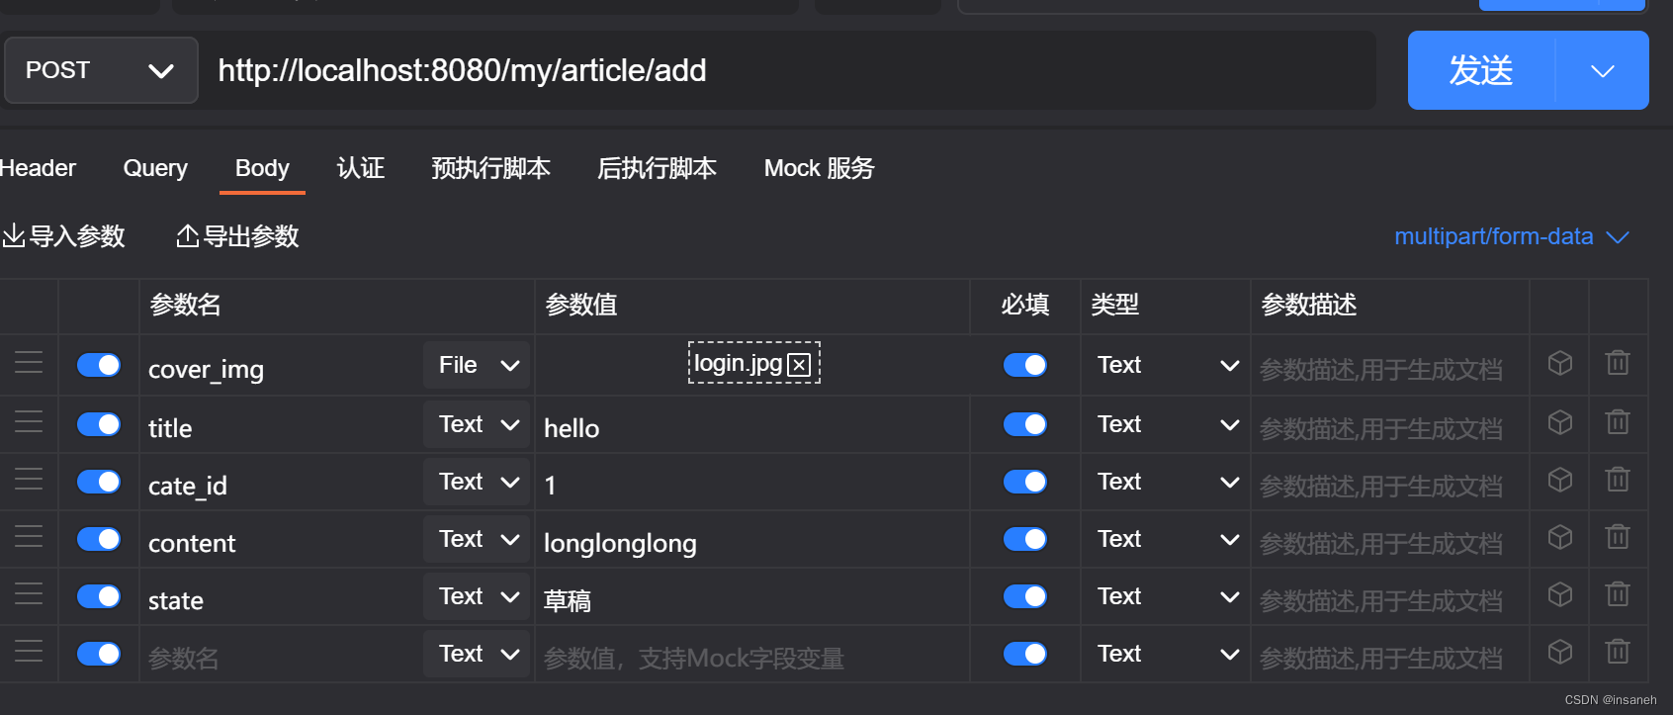This screenshot has width=1673, height=715.
Task: Click the drag handle of the cate_id row
Action: coord(29,482)
